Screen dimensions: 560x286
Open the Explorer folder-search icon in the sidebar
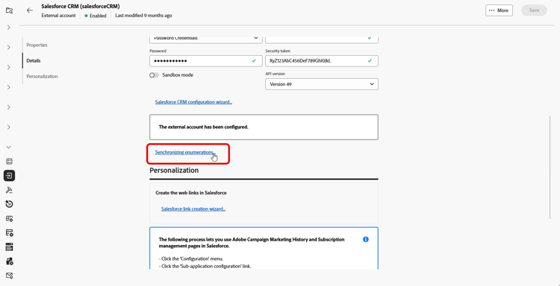9,10
